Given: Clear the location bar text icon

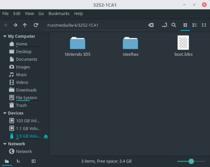Looking at the screenshot, I should [151, 25].
